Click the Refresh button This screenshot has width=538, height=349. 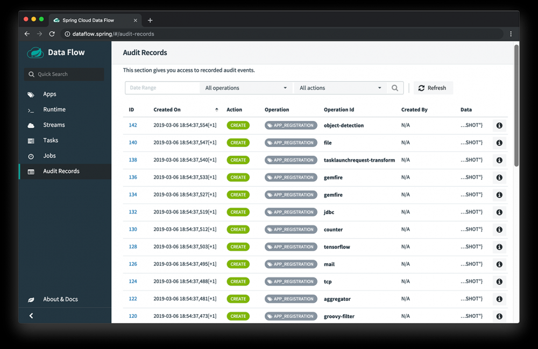coord(433,88)
